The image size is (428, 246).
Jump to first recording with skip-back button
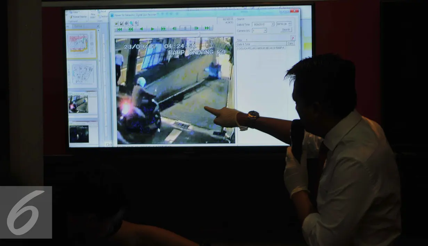coord(120,29)
